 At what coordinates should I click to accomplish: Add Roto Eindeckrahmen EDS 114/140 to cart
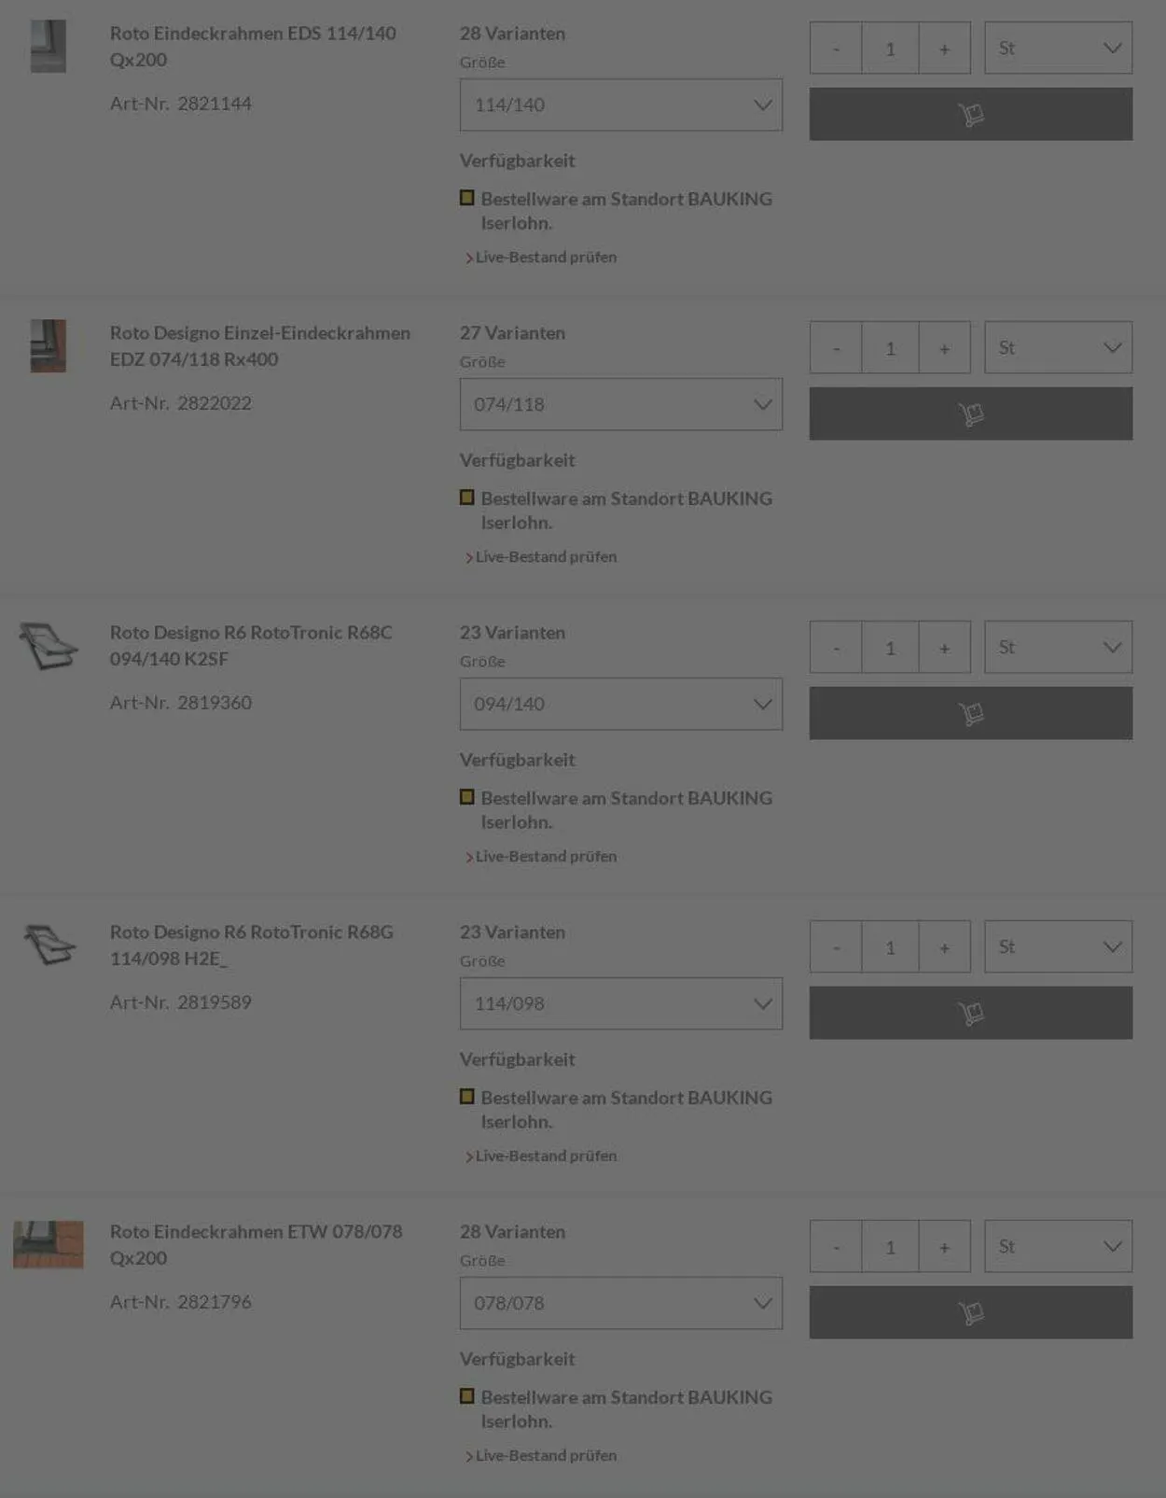pyautogui.click(x=970, y=114)
